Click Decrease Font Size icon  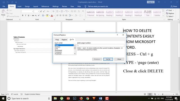44,11
